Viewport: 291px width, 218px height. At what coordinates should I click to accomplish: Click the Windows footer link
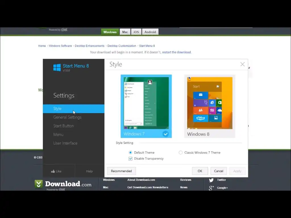[109, 180]
